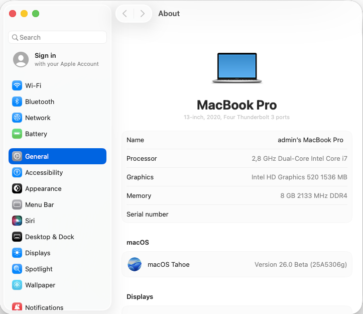The width and height of the screenshot is (363, 314).
Task: Click the Menu Bar icon
Action: click(17, 204)
